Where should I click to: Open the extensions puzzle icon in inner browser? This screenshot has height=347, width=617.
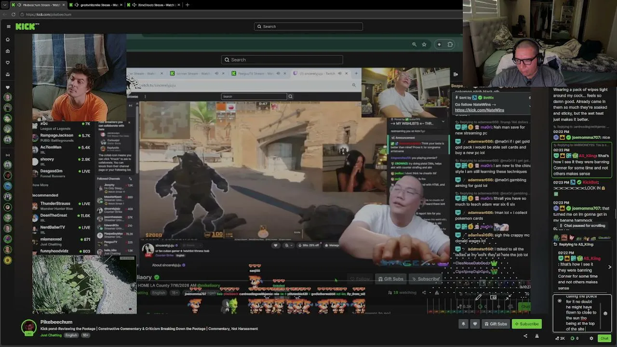(x=450, y=44)
